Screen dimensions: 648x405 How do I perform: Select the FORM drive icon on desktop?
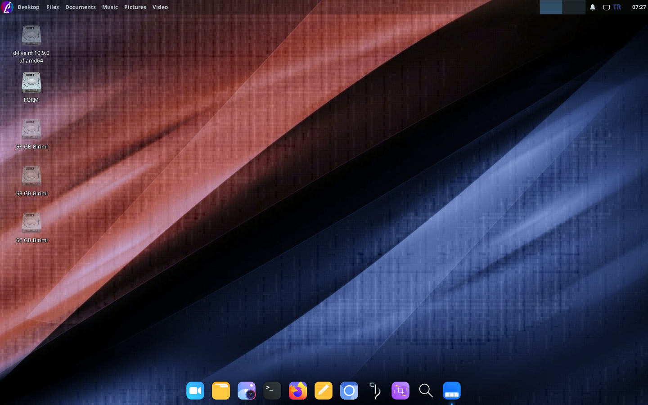31,82
